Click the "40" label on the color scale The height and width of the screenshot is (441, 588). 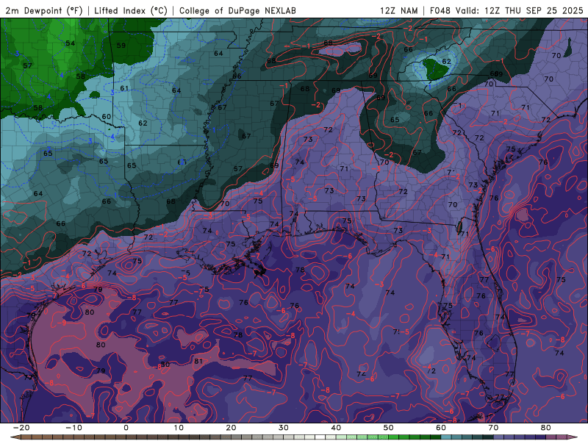[336, 428]
